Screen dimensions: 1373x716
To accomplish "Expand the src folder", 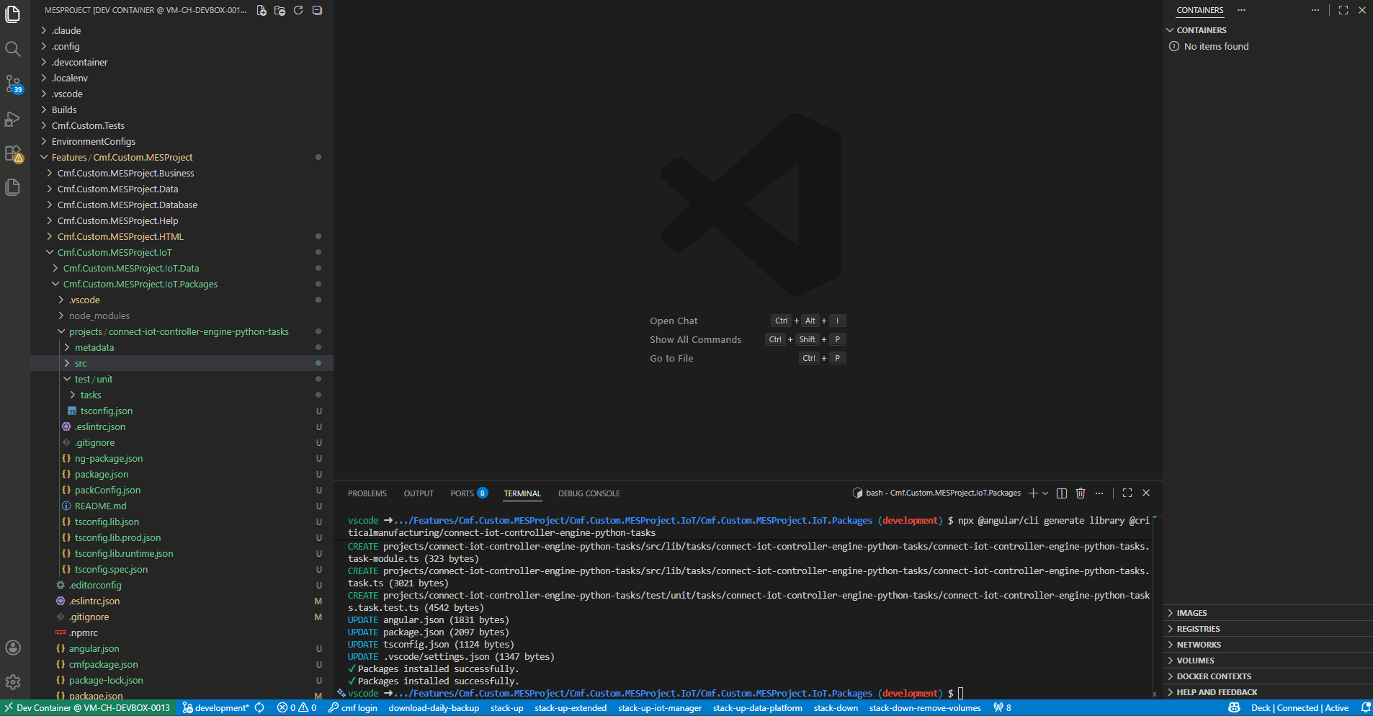I will pos(81,364).
